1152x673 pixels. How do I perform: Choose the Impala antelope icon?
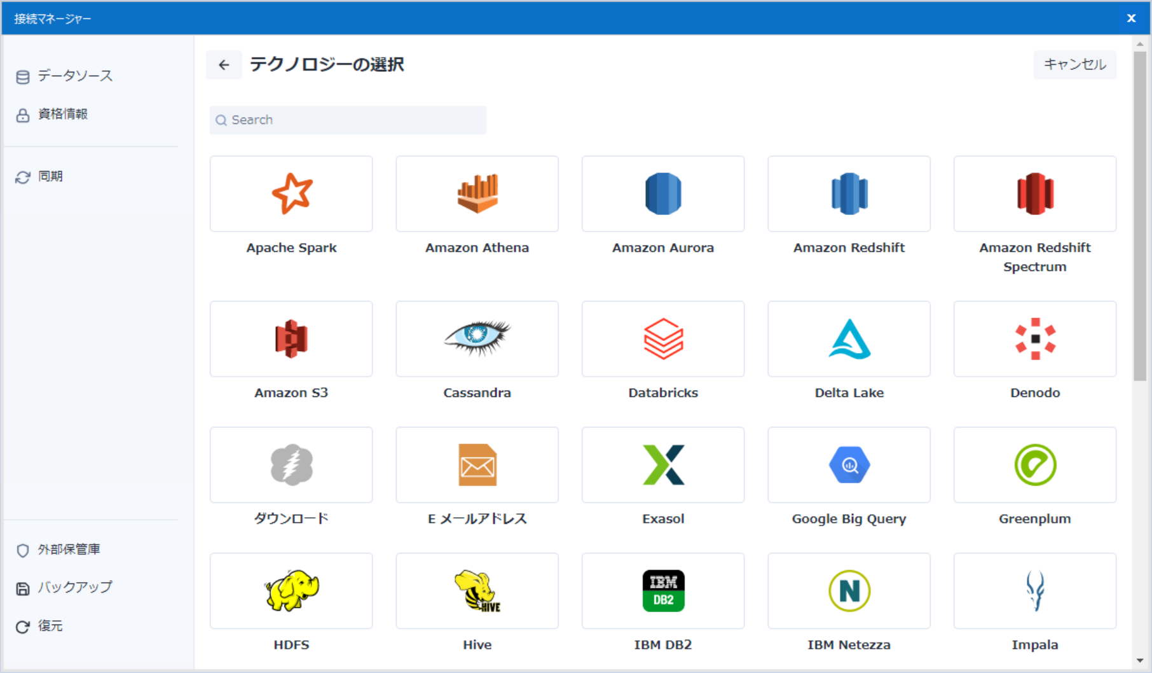[x=1035, y=590]
